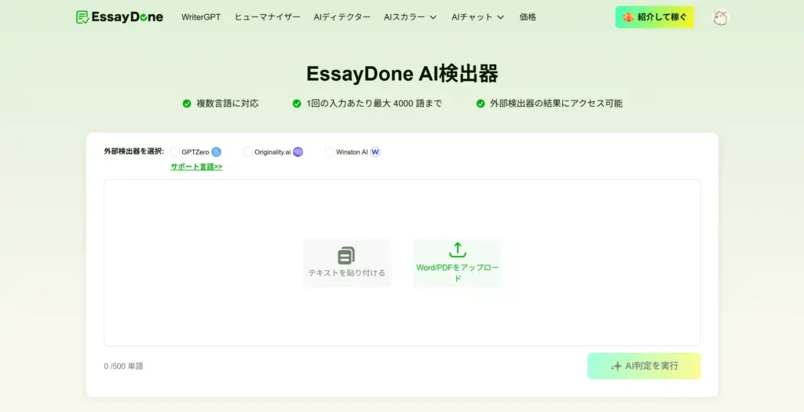Select AIディテクター in navigation
This screenshot has height=412, width=804.
click(x=342, y=17)
